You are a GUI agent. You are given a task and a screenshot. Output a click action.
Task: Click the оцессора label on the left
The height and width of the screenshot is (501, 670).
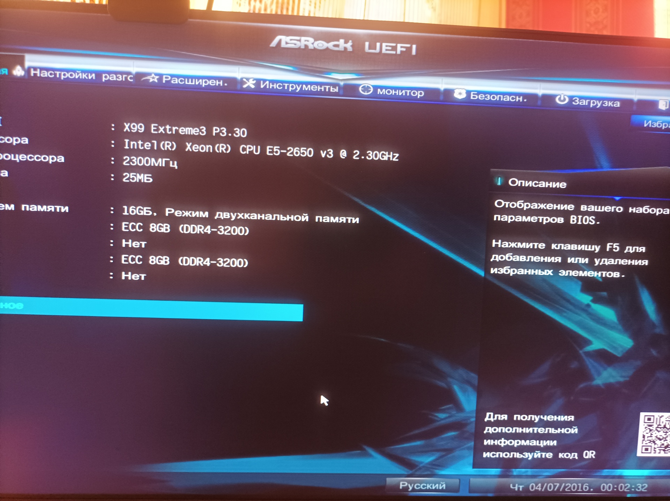tap(32, 157)
